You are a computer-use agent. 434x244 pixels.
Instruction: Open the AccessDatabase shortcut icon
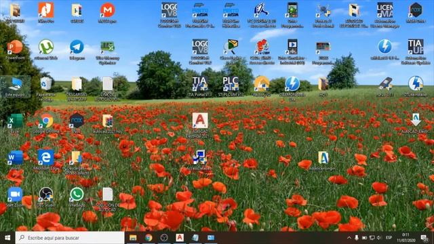[200, 158]
